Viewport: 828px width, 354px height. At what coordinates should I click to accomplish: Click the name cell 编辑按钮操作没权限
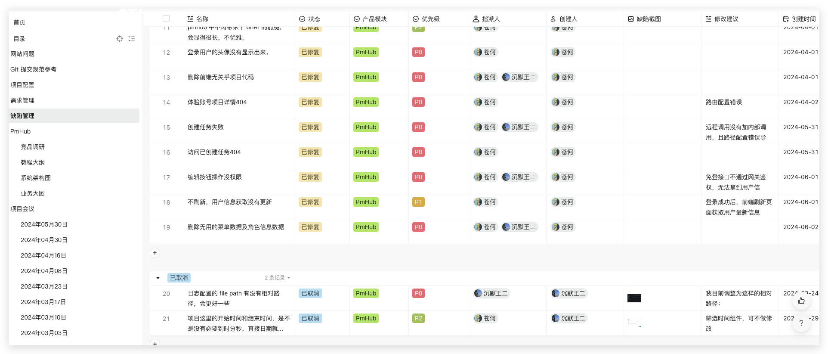215,177
